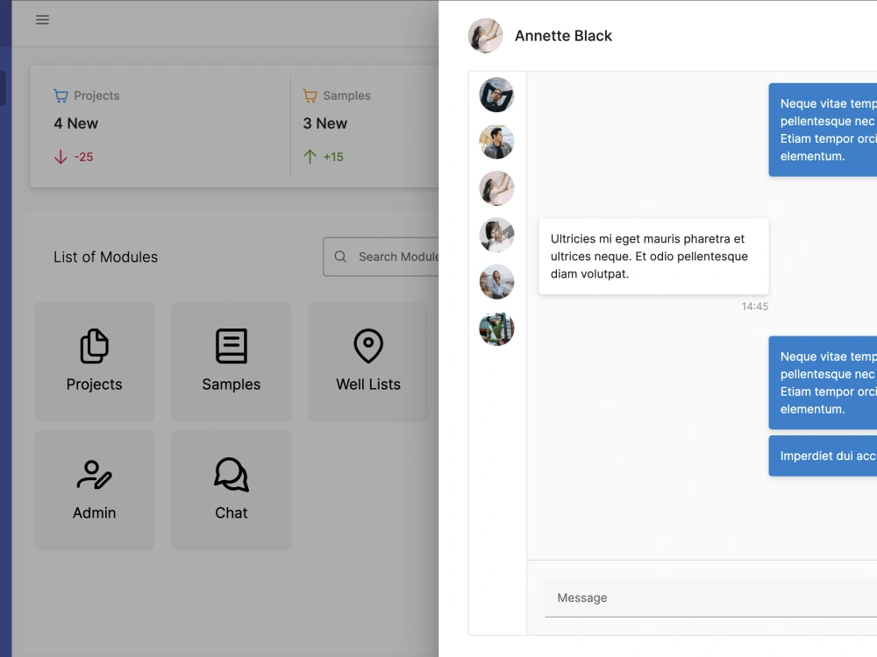Viewport: 877px width, 657px height.
Task: Focus the Search Modules input field
Action: tap(381, 257)
